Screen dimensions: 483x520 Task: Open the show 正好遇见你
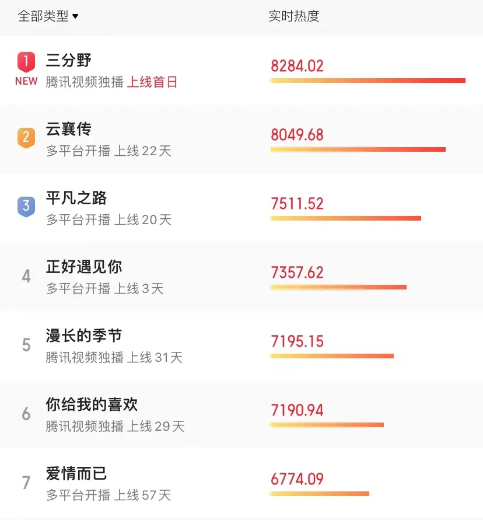pyautogui.click(x=84, y=267)
